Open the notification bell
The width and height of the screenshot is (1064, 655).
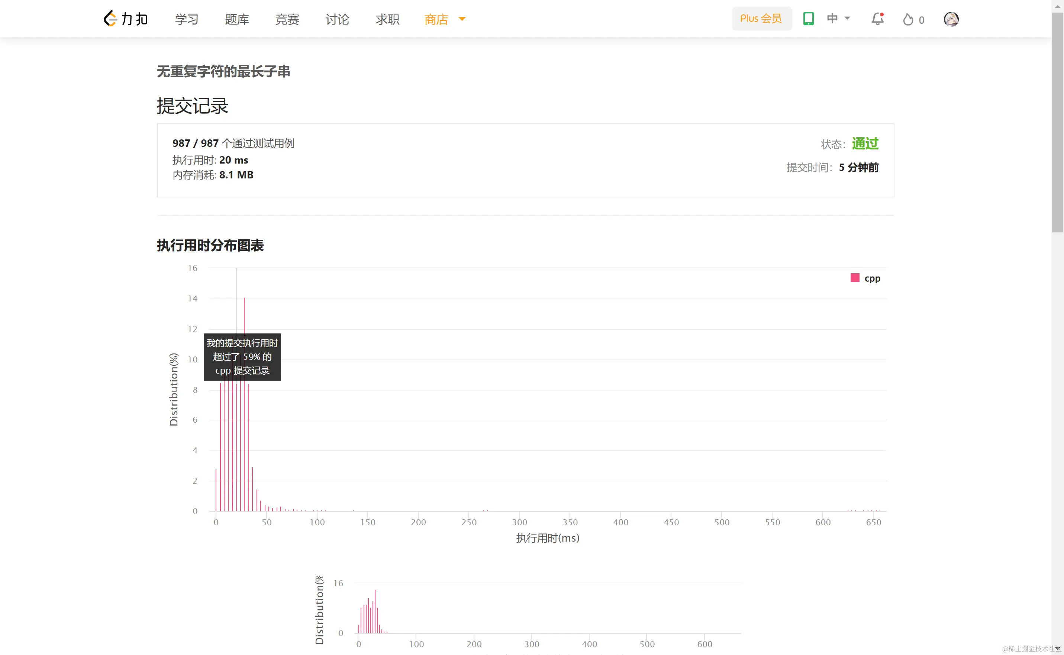[x=877, y=19]
